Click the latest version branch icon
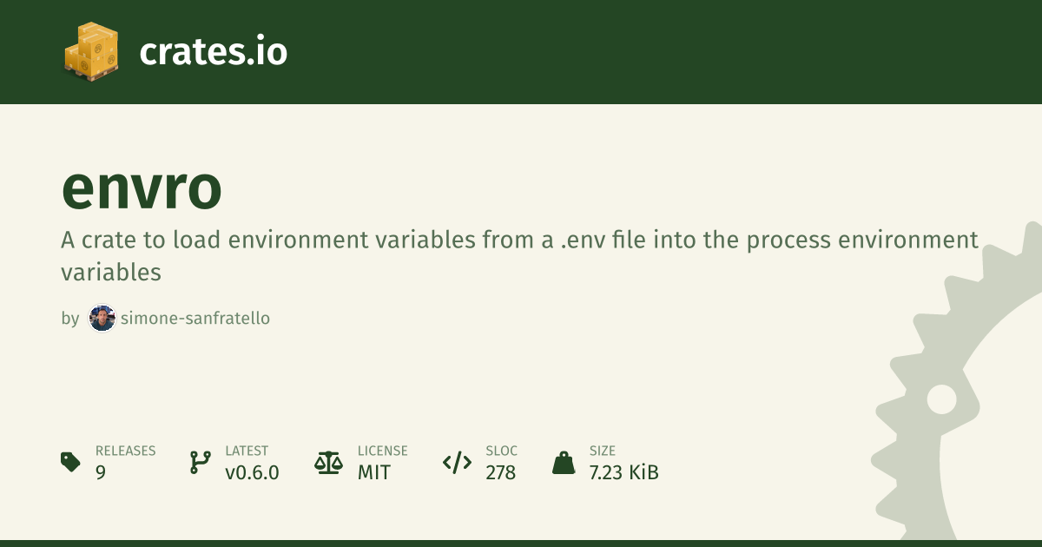Viewport: 1042px width, 547px height. 200,462
